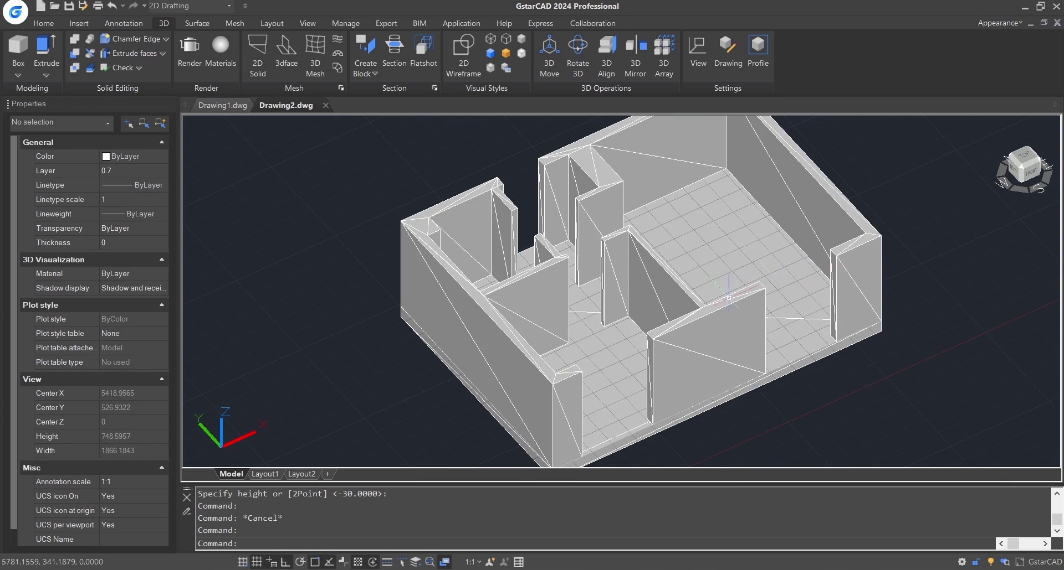This screenshot has width=1064, height=570.
Task: Toggle lineweight display in status bar
Action: pyautogui.click(x=387, y=562)
